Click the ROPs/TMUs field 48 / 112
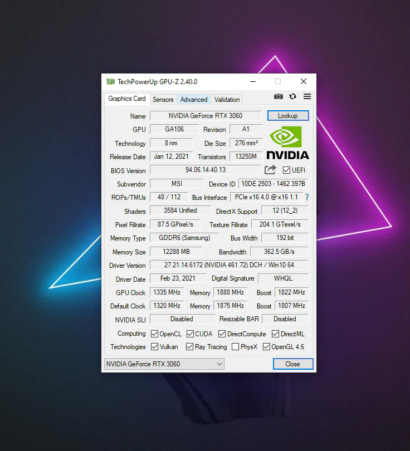The image size is (410, 451). coord(169,197)
